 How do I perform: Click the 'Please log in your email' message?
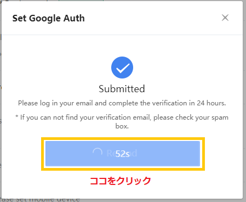pos(122,103)
